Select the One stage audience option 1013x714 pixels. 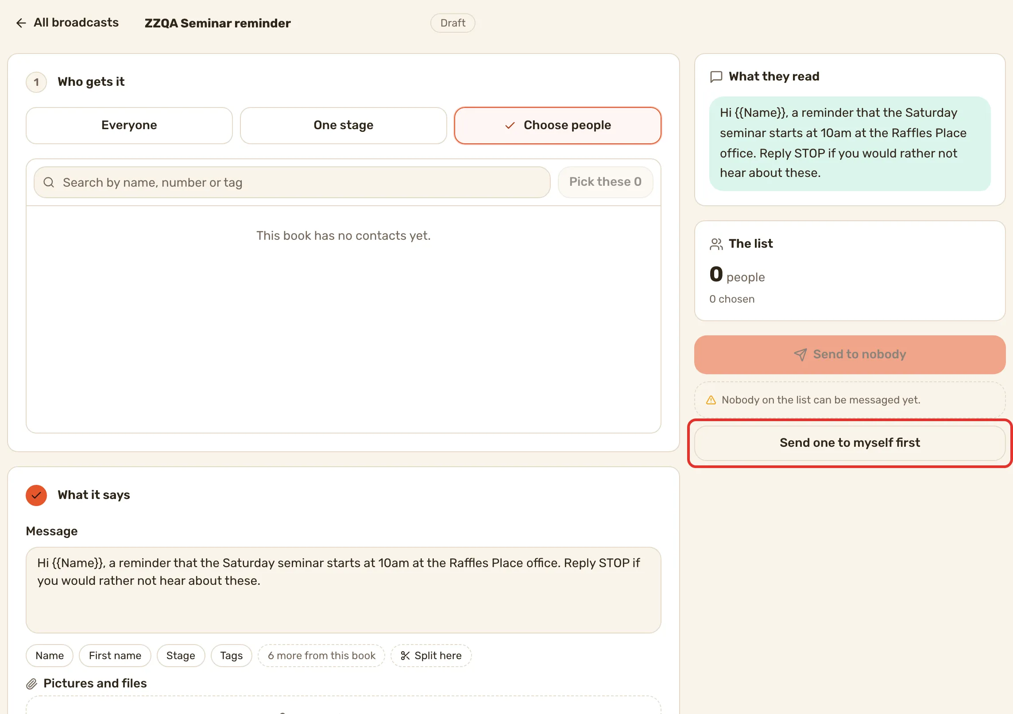coord(343,125)
